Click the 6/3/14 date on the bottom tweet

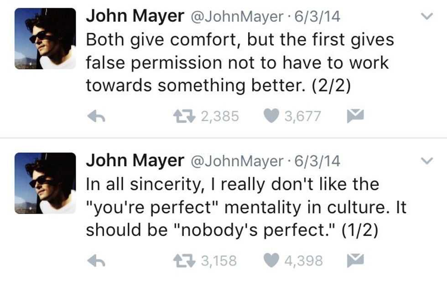(317, 161)
